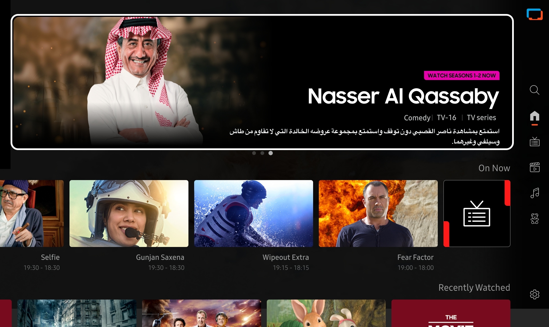This screenshot has height=327, width=549.
Task: Open the Fear Factor thumbnail
Action: 378,214
